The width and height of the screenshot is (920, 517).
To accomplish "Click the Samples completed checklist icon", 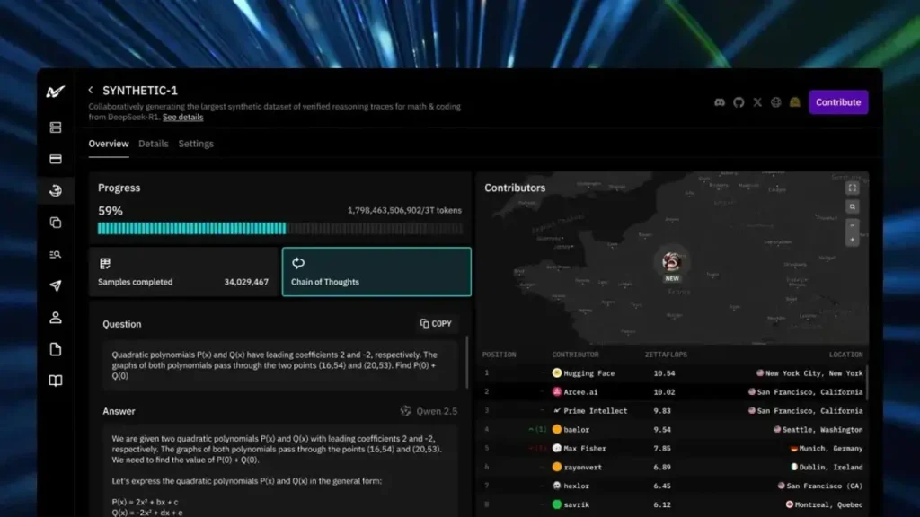I will coord(105,263).
